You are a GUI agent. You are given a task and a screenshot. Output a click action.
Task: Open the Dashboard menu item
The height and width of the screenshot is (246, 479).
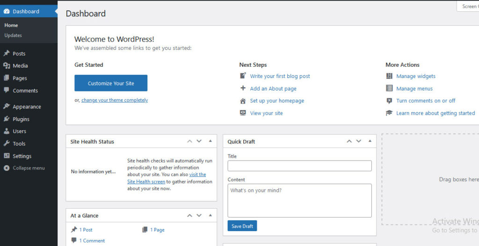29,11
